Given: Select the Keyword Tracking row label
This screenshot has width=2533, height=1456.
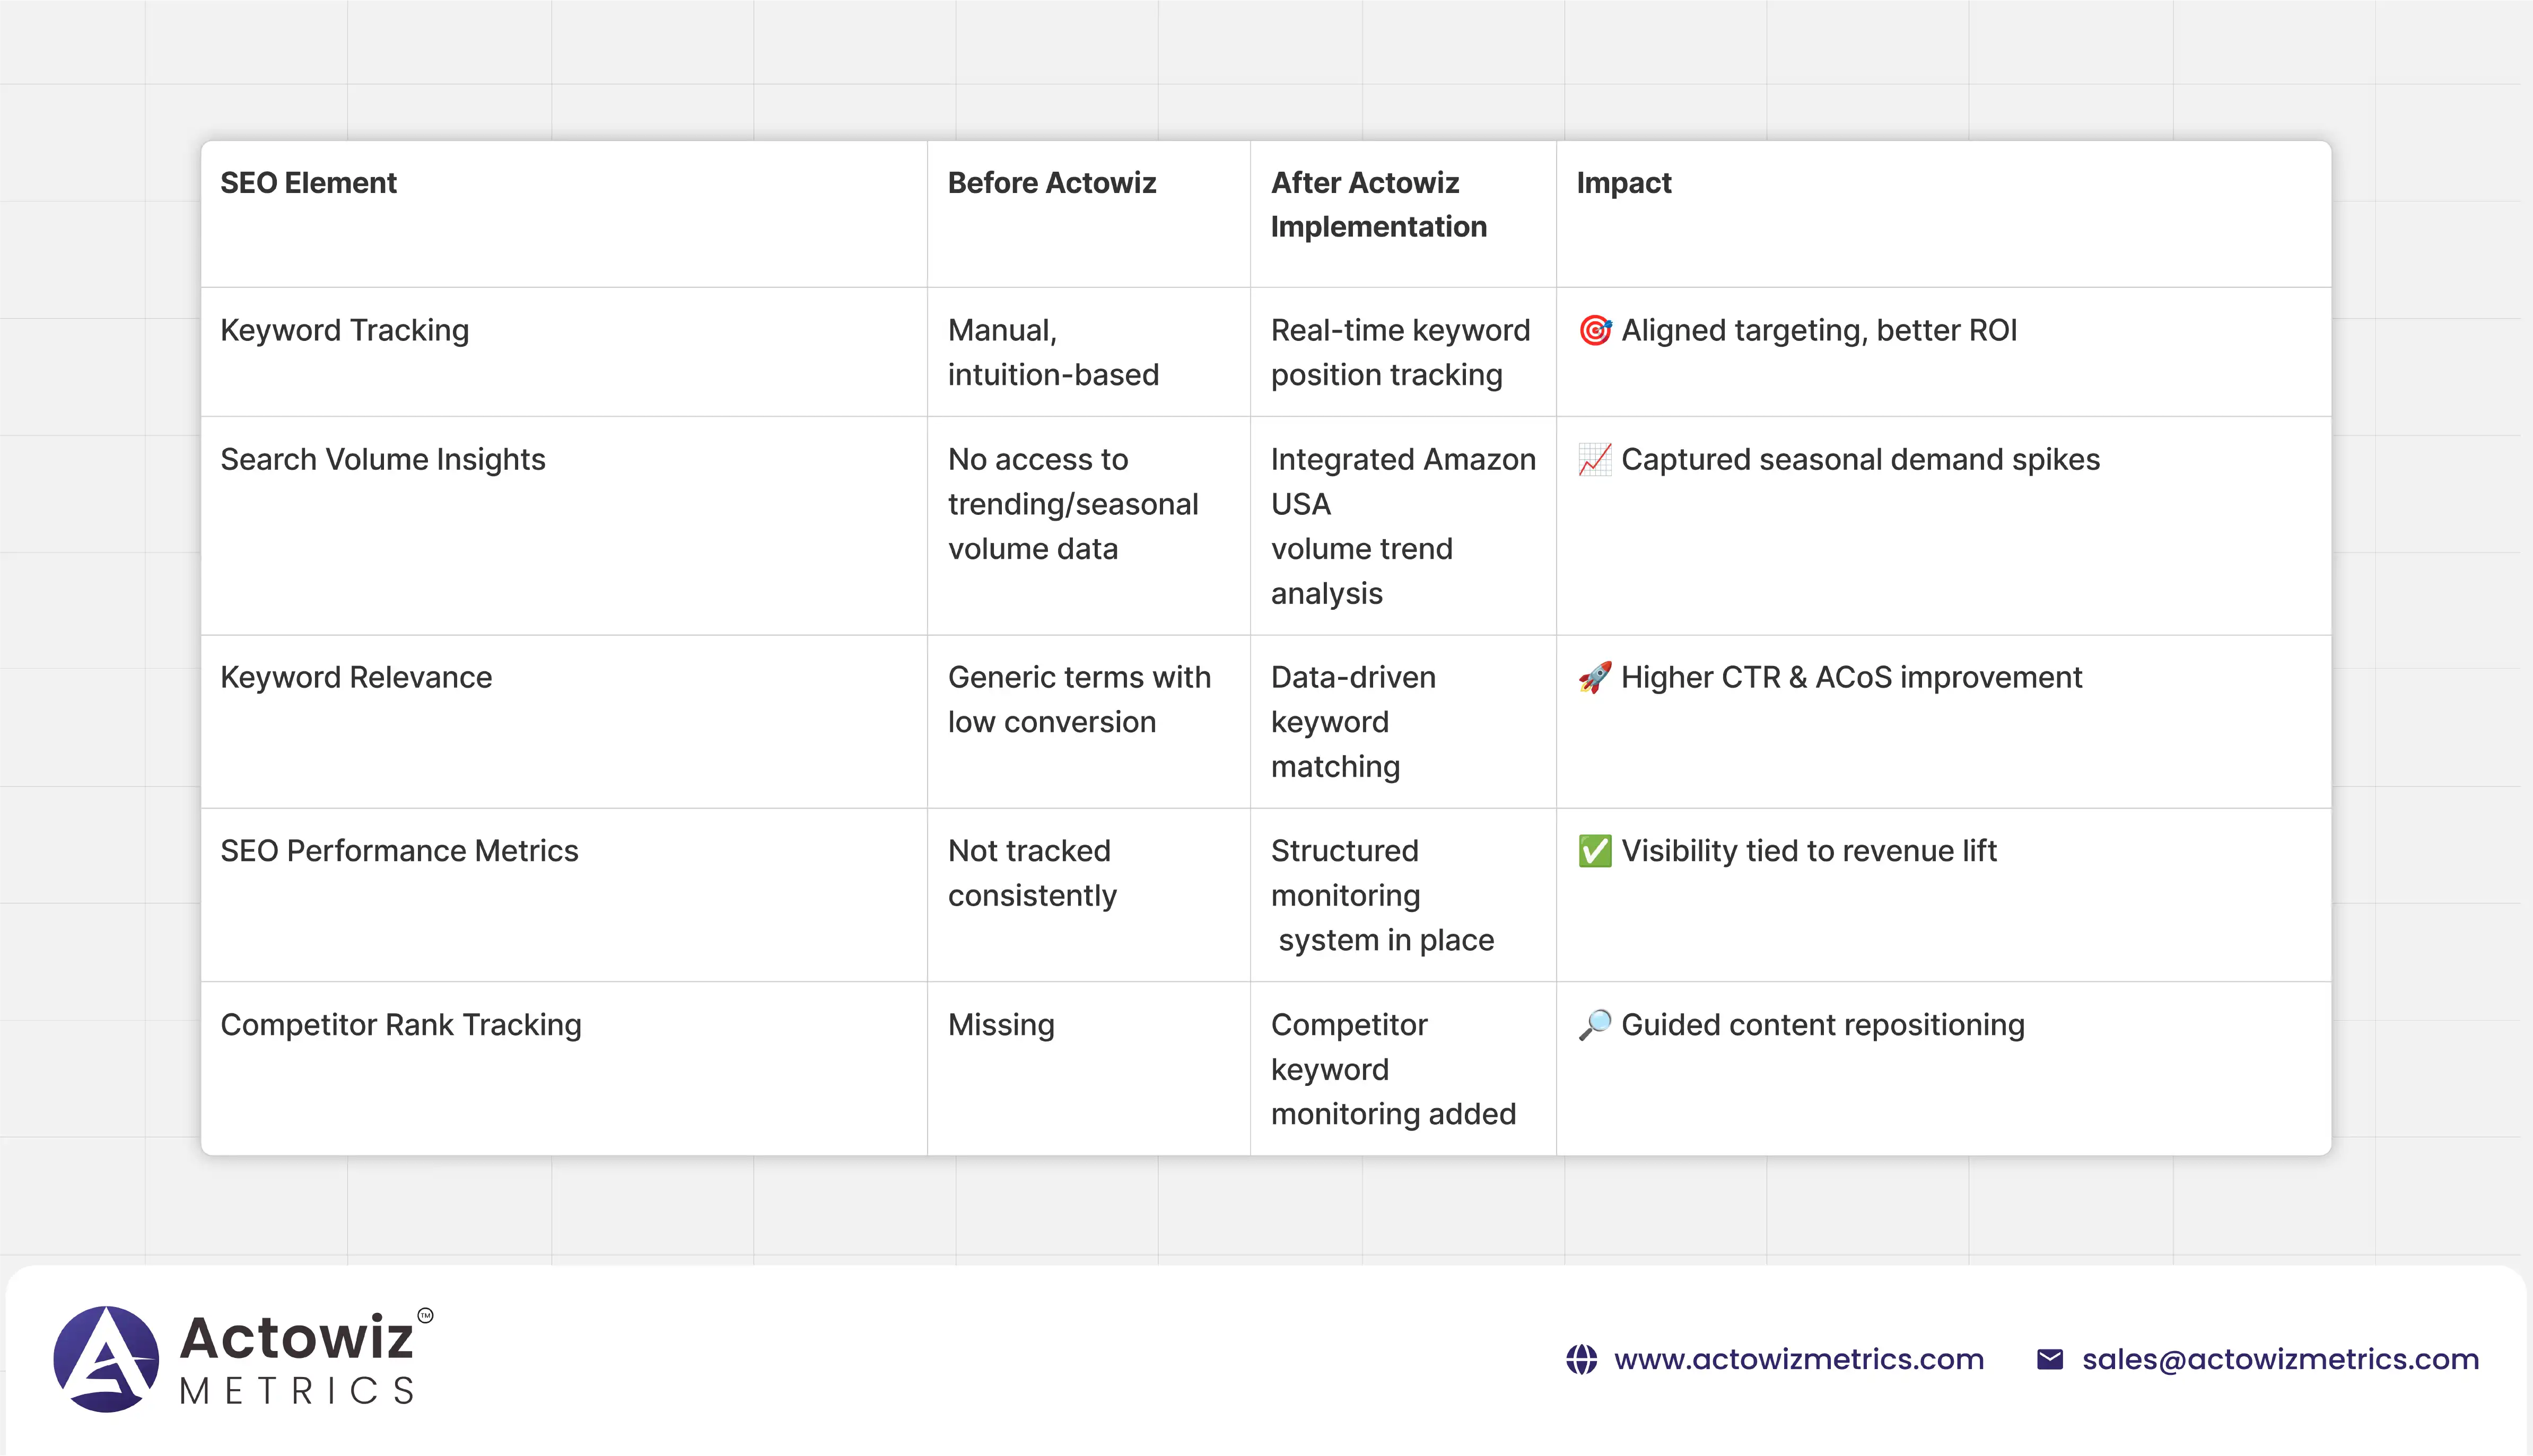Looking at the screenshot, I should tap(344, 330).
